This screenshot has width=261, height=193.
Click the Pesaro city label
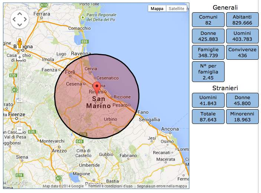pos(120,105)
